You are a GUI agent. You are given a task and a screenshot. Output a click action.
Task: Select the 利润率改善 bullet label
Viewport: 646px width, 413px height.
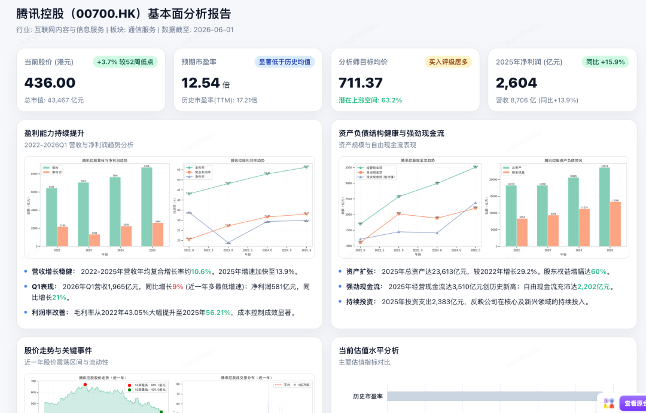click(x=51, y=313)
